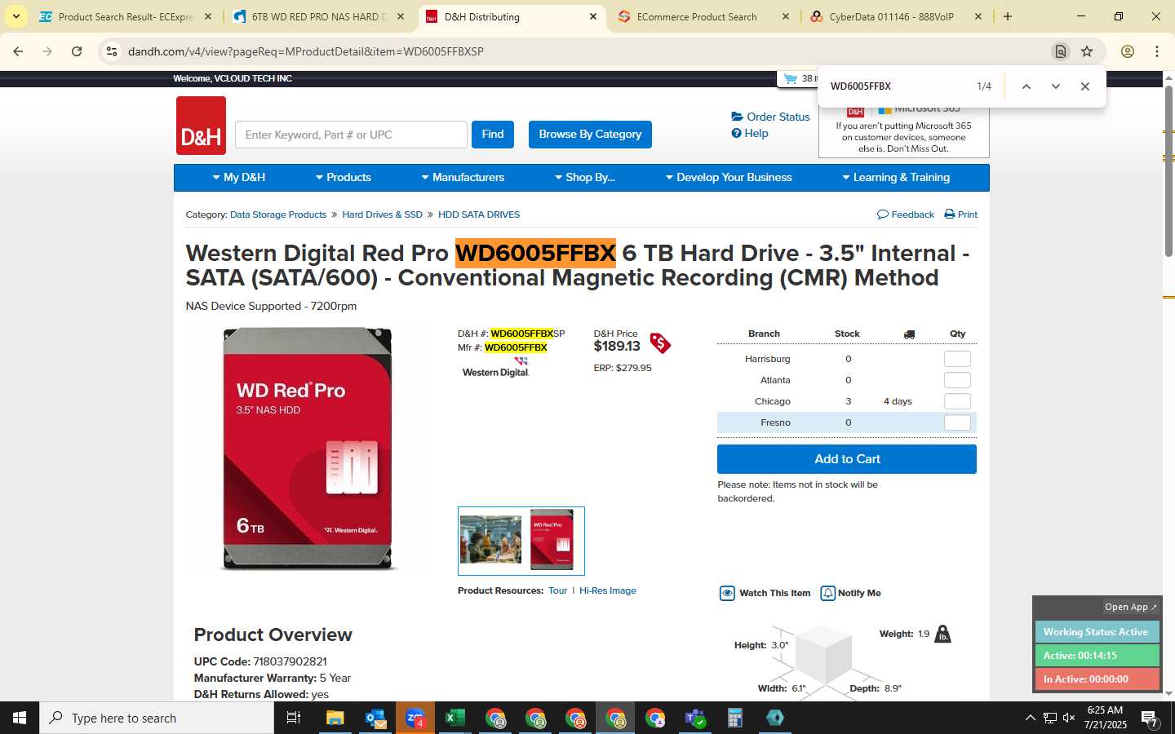Click Browse By Category button
The image size is (1175, 734).
click(x=590, y=135)
